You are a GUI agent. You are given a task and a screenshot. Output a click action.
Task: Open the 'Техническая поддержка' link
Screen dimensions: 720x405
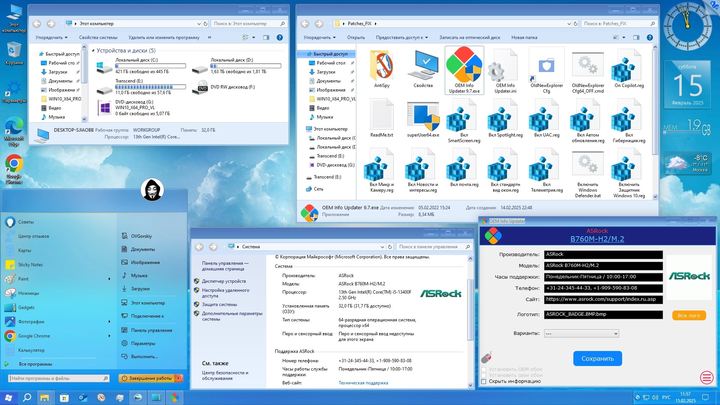tap(363, 383)
